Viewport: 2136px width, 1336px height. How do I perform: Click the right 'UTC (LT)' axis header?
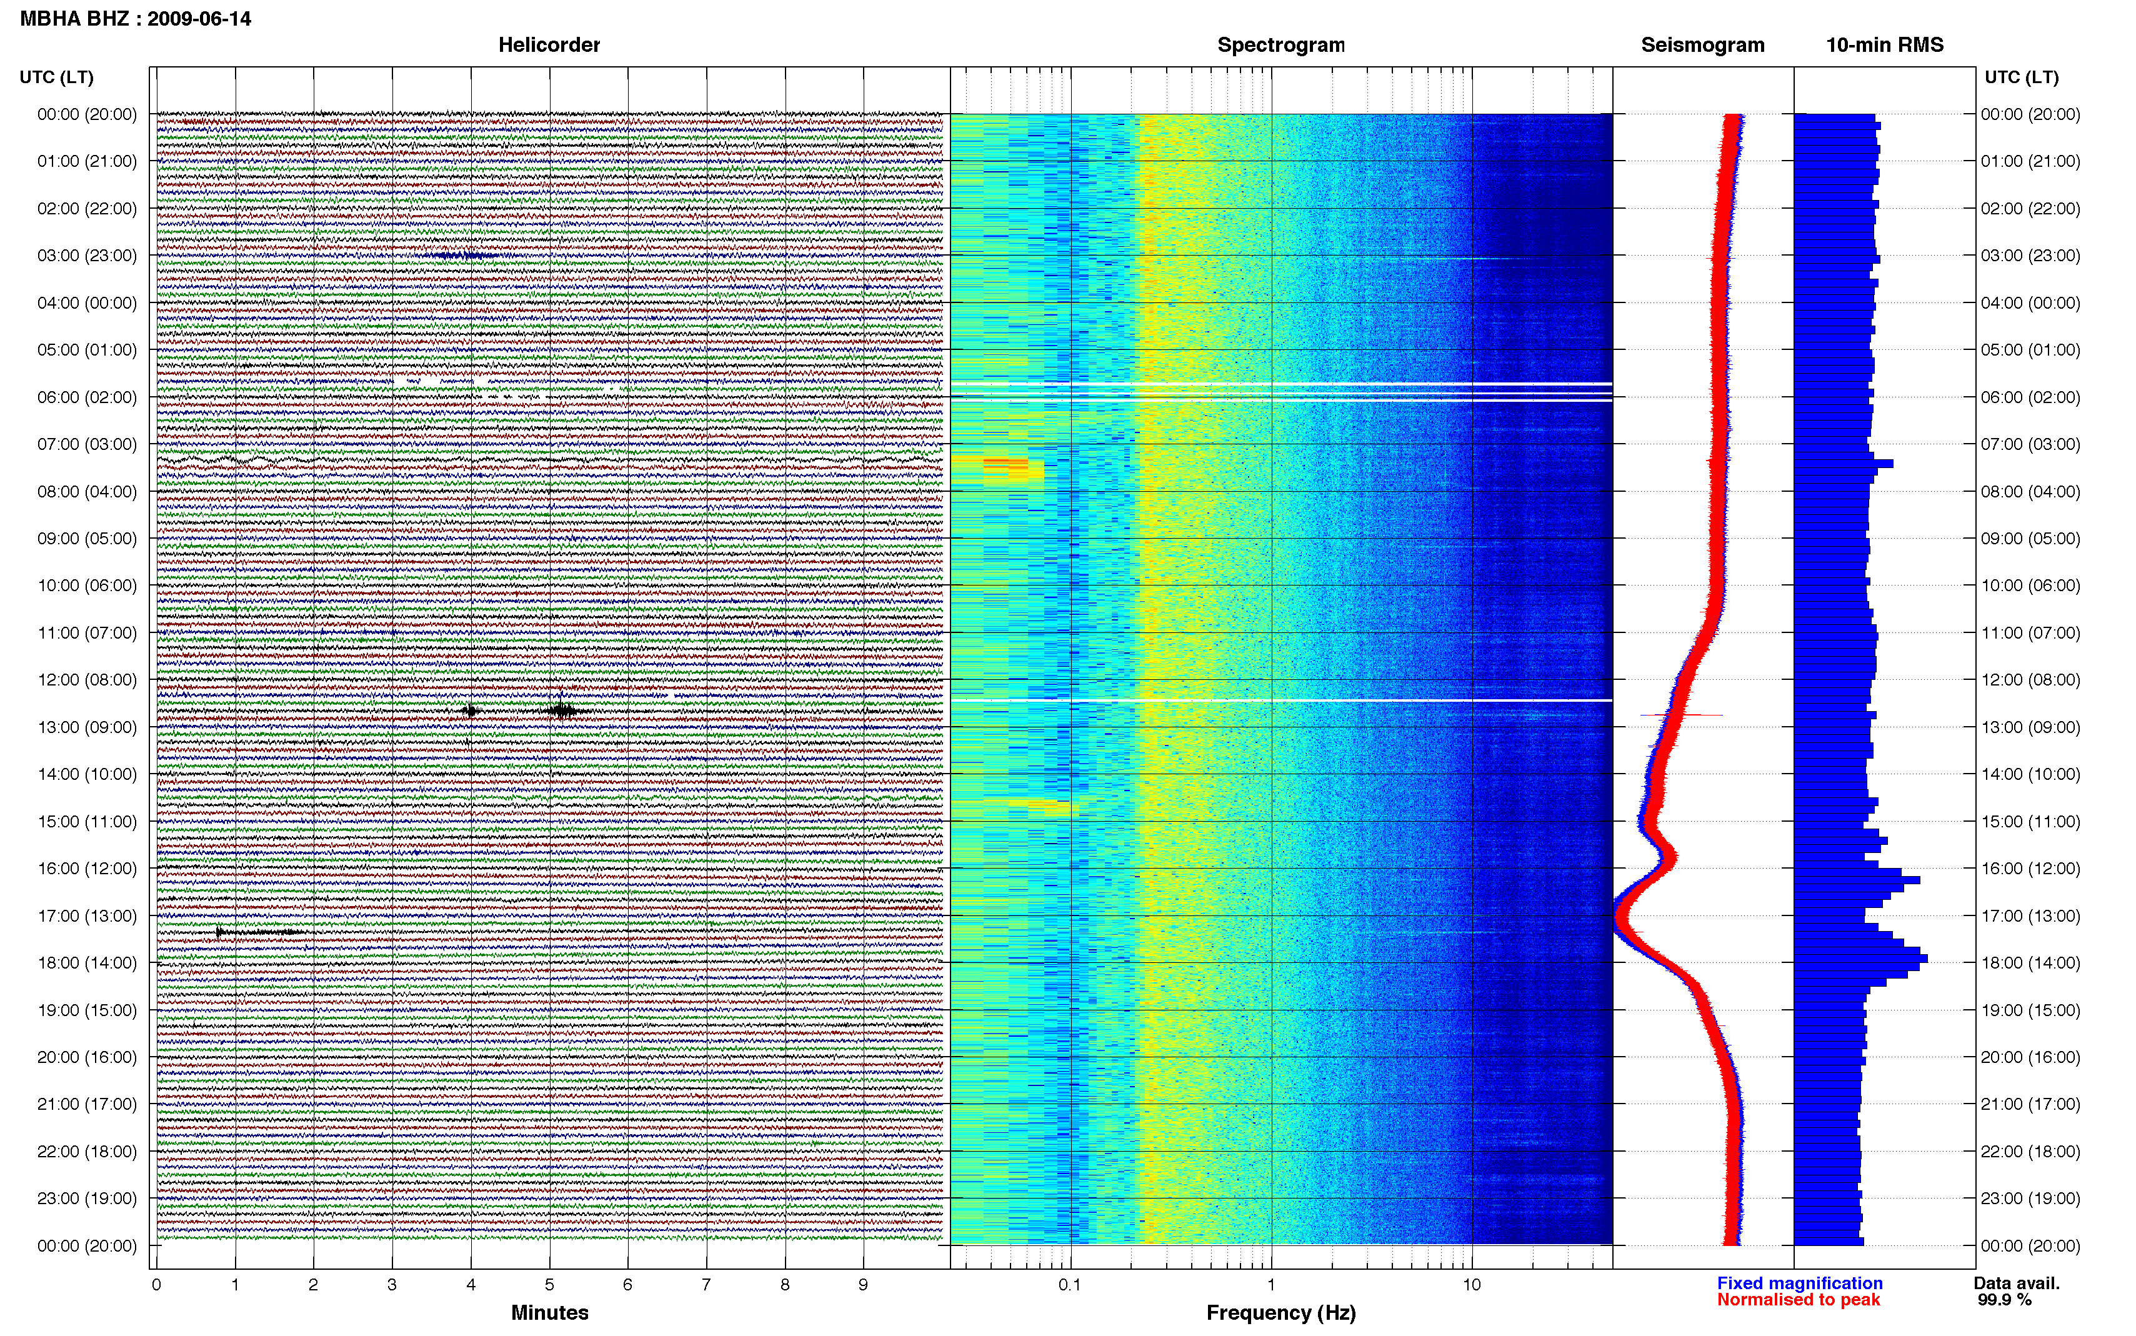pyautogui.click(x=2021, y=77)
